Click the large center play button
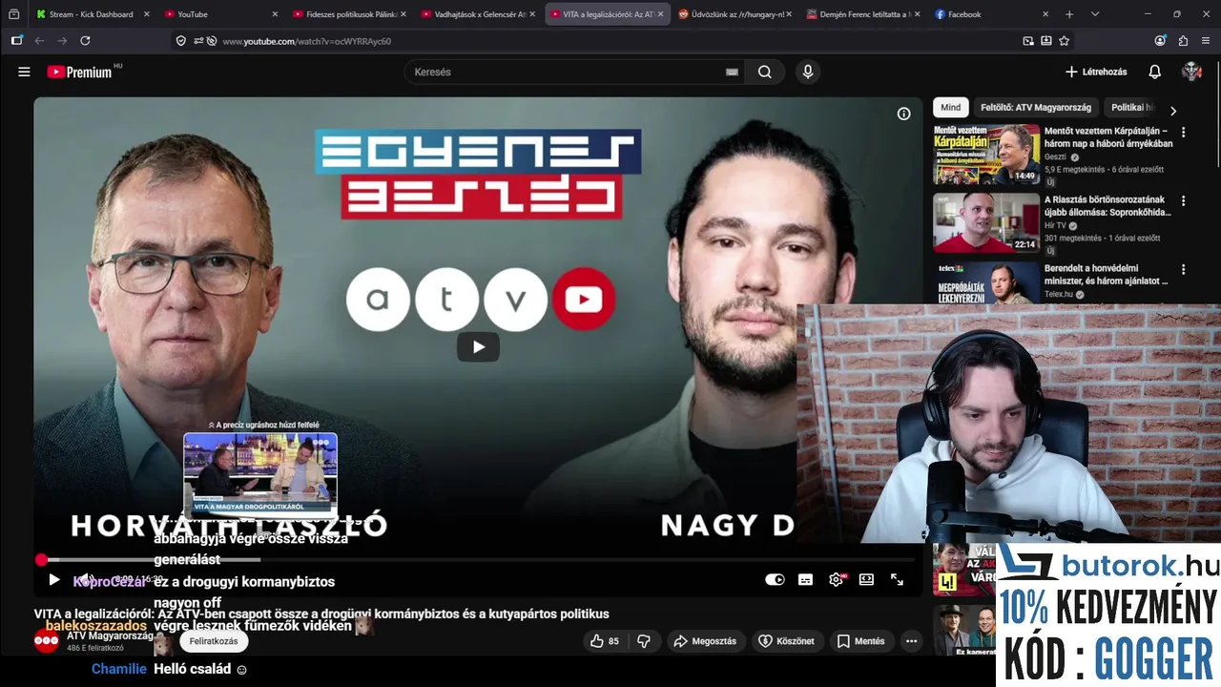 tap(478, 346)
